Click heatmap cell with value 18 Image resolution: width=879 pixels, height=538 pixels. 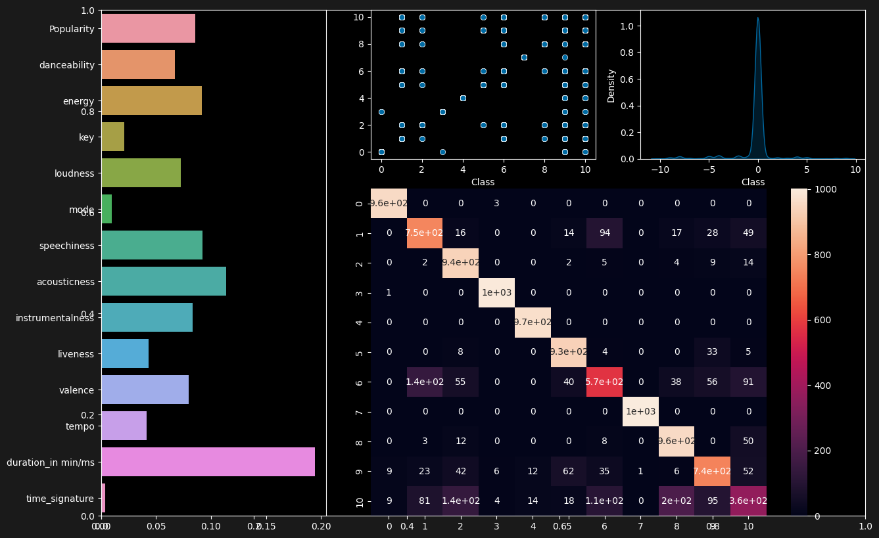point(569,501)
